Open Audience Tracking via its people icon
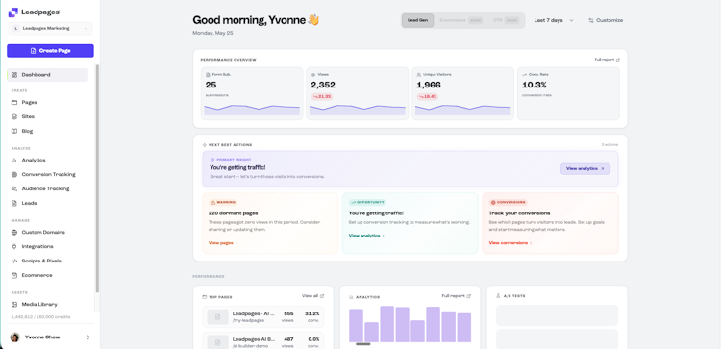721x349 pixels. pyautogui.click(x=14, y=188)
